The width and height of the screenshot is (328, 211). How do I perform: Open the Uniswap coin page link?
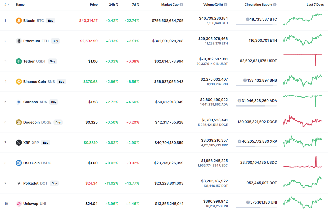(x=31, y=204)
